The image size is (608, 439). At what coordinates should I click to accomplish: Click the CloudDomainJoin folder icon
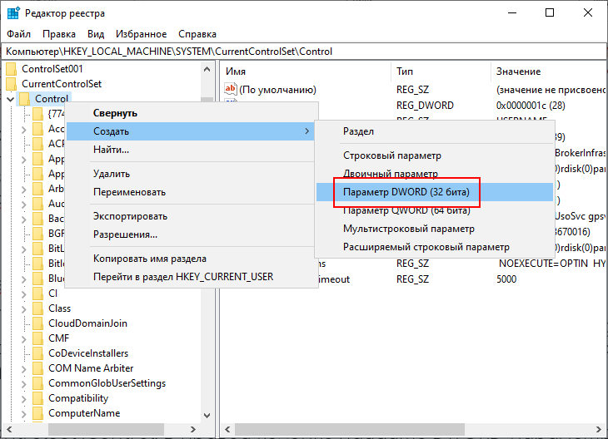[x=37, y=323]
